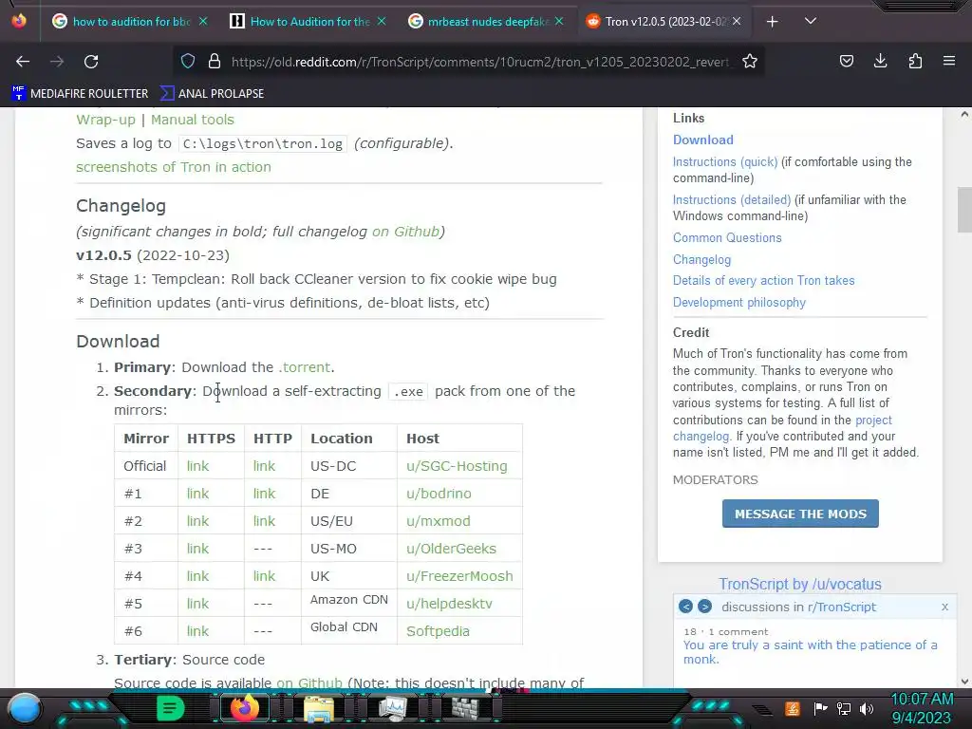Open the Wrap-up link

[x=105, y=120]
